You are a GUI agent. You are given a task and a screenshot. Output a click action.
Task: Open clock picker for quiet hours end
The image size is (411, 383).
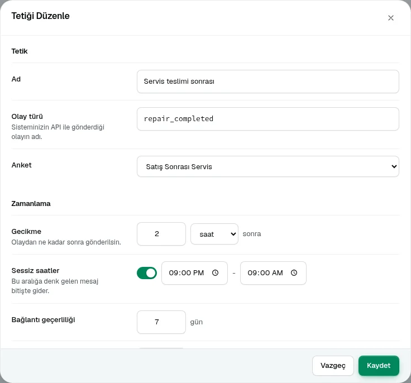(294, 273)
